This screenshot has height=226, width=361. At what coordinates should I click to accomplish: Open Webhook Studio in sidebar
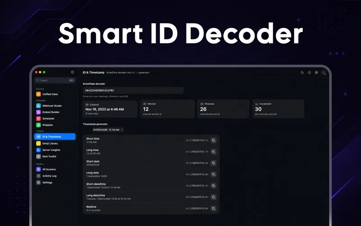[55, 106]
